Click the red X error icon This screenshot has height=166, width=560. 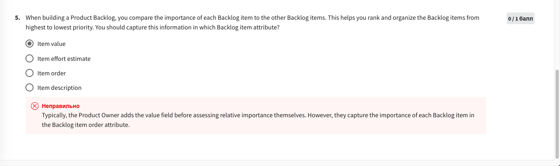(35, 106)
